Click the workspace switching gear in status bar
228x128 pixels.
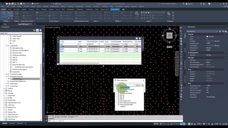(x=204, y=124)
